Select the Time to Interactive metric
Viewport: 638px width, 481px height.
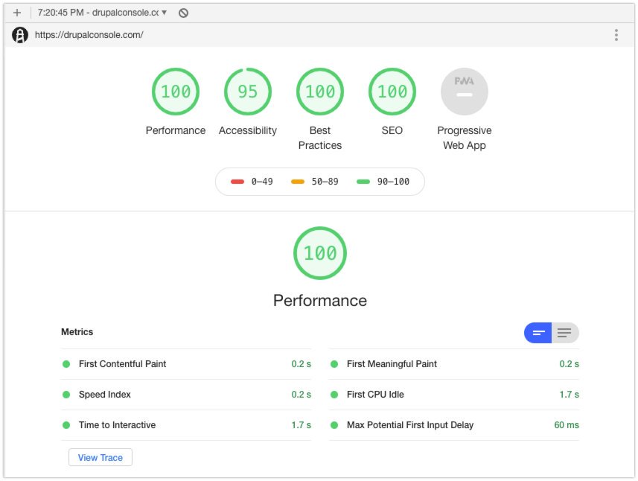click(186, 425)
